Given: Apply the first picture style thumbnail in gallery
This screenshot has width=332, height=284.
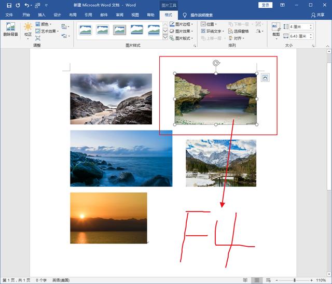Looking at the screenshot, I should 85,30.
